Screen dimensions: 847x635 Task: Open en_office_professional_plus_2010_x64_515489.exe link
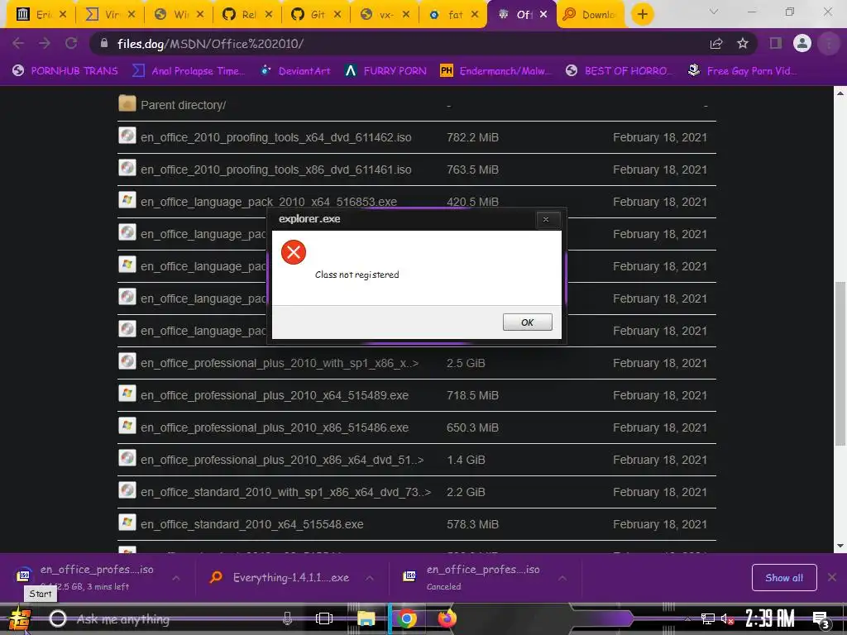pyautogui.click(x=275, y=395)
